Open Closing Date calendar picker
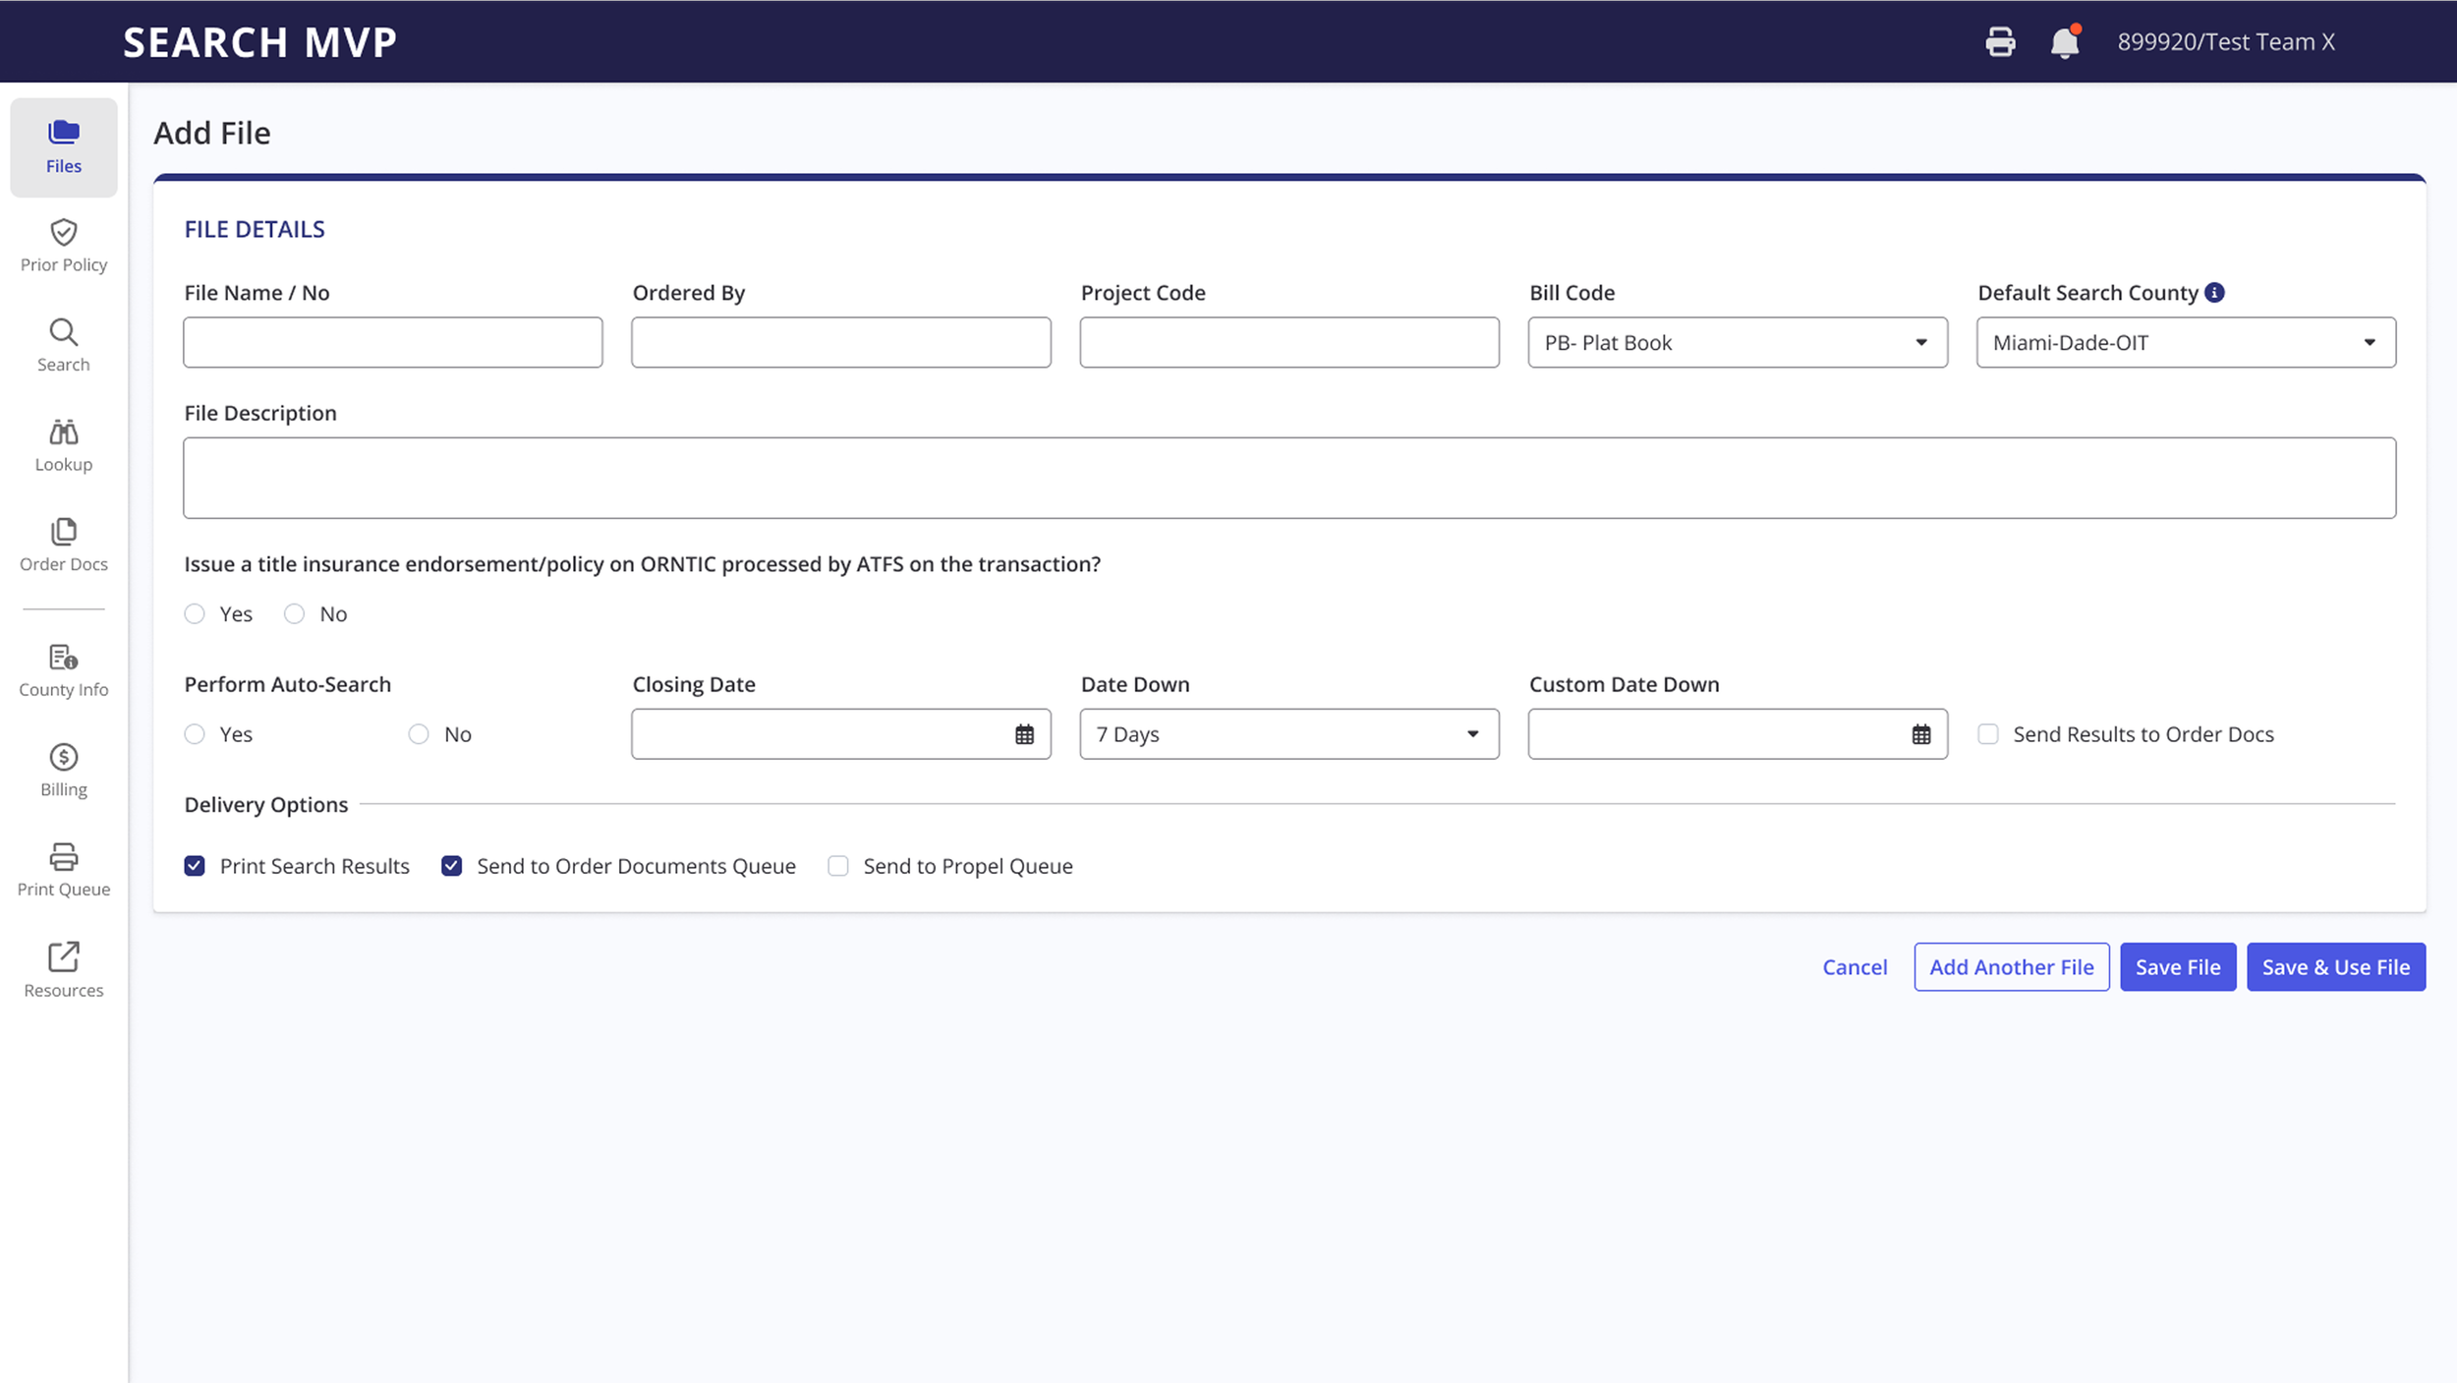 (x=1024, y=734)
